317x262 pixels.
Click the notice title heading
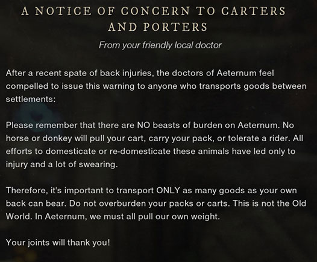coord(154,19)
